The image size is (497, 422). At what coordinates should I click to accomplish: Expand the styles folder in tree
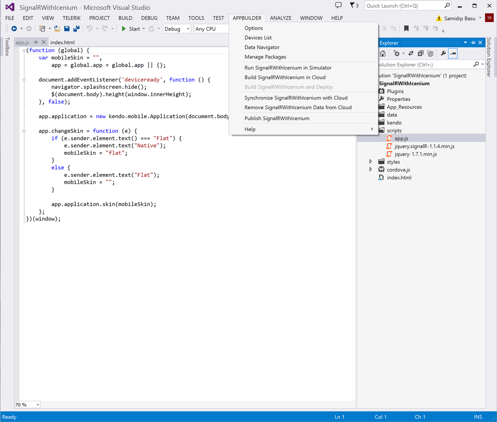[x=371, y=162]
